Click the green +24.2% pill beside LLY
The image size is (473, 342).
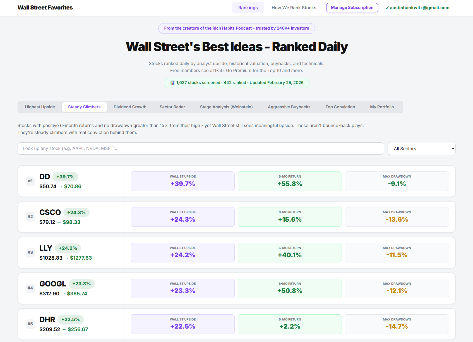coord(68,248)
